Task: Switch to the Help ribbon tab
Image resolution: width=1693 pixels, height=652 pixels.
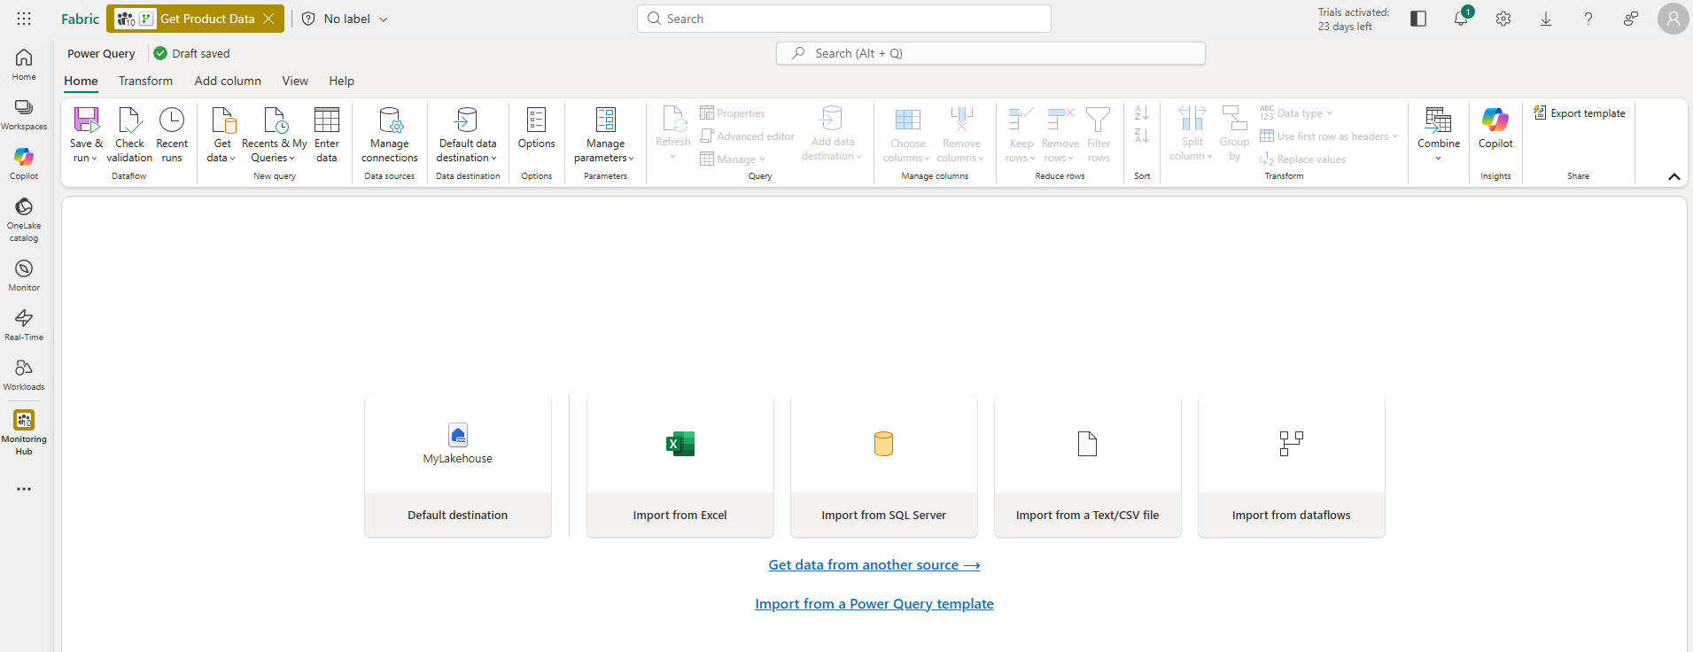Action: 341,81
